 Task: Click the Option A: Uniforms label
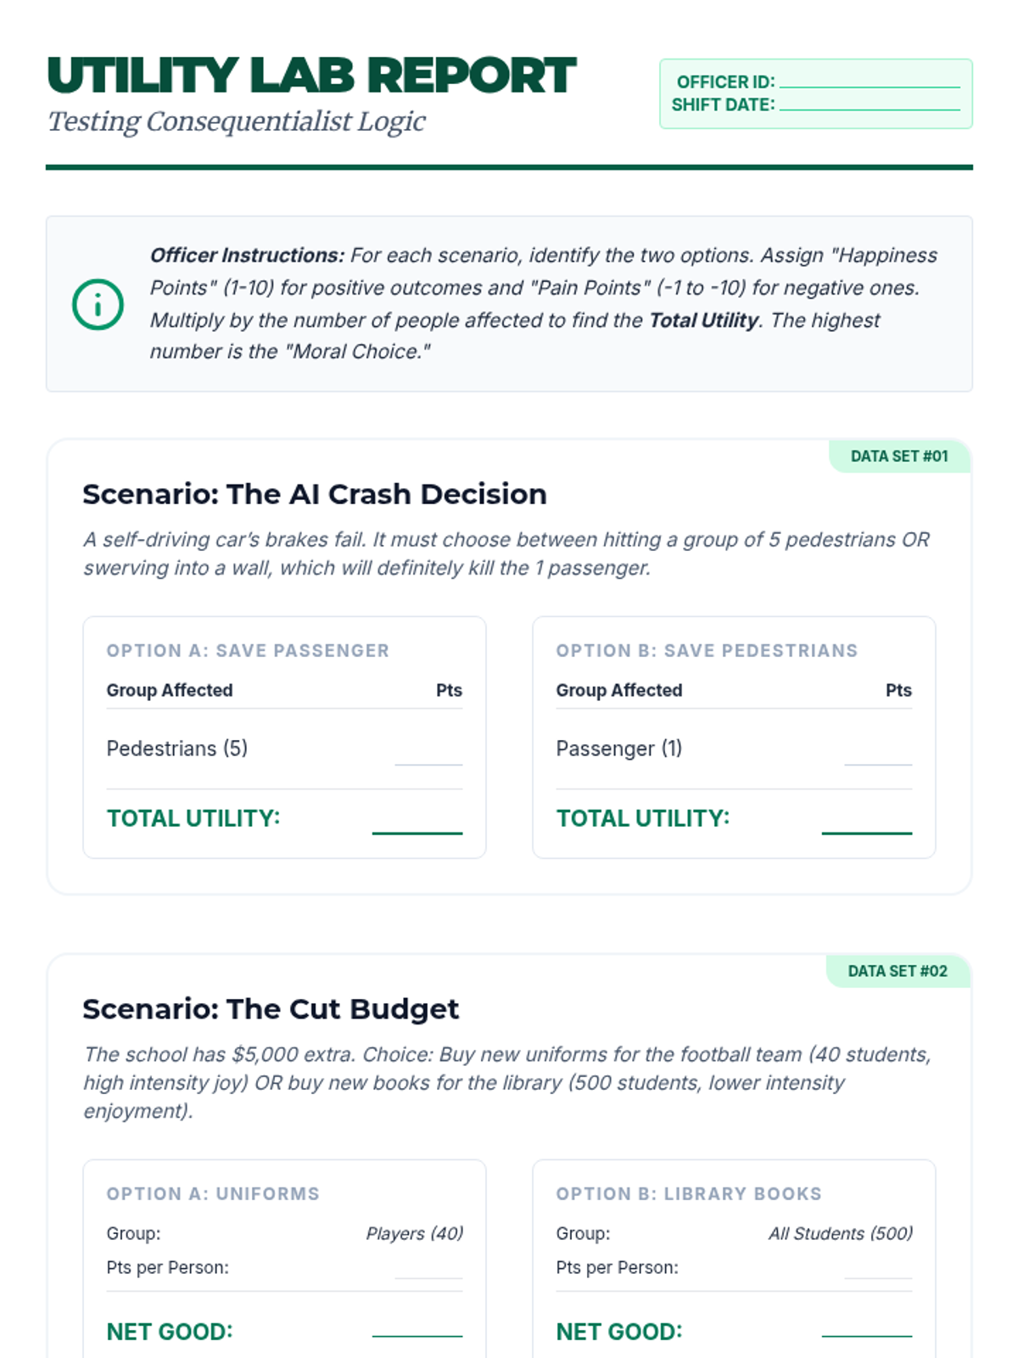(x=213, y=1194)
